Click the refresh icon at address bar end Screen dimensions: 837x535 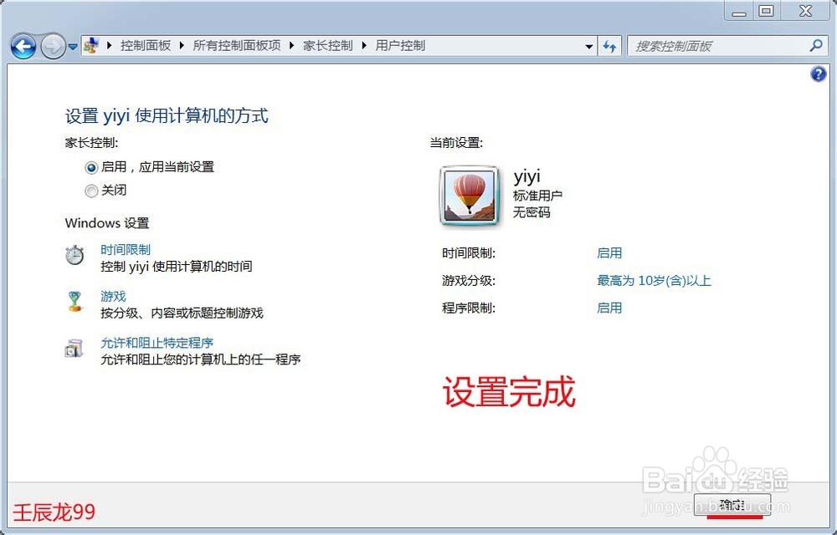pyautogui.click(x=610, y=46)
